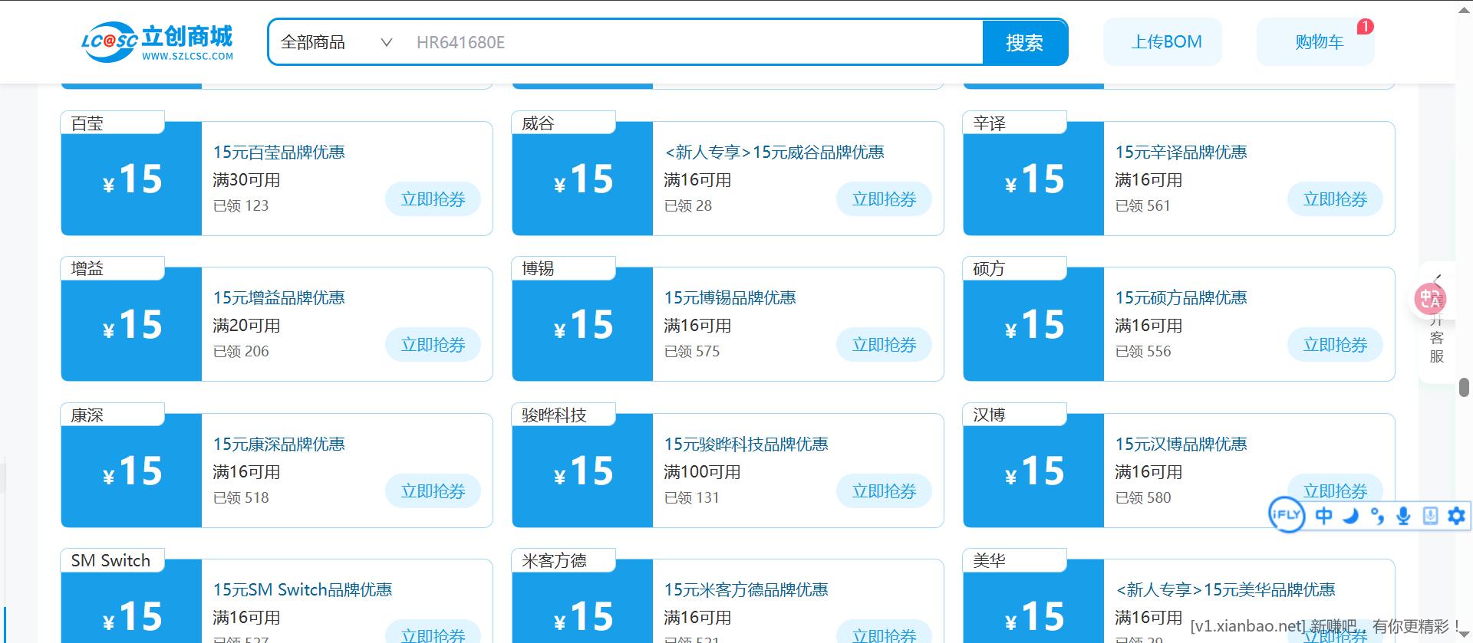
Task: Open the <新人专享>15元威谷品牌优惠 title
Action: pos(774,152)
